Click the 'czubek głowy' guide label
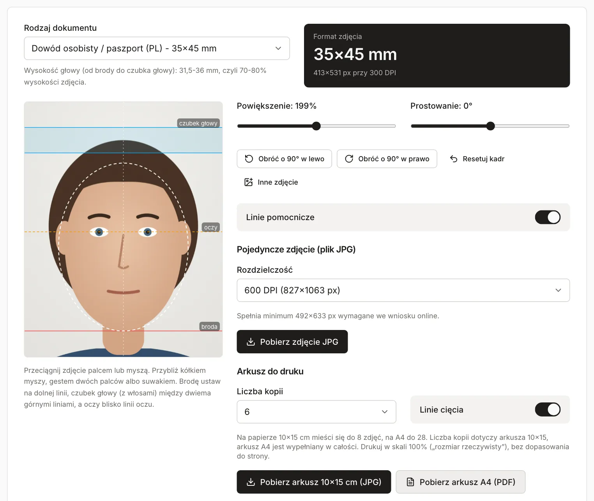 198,123
